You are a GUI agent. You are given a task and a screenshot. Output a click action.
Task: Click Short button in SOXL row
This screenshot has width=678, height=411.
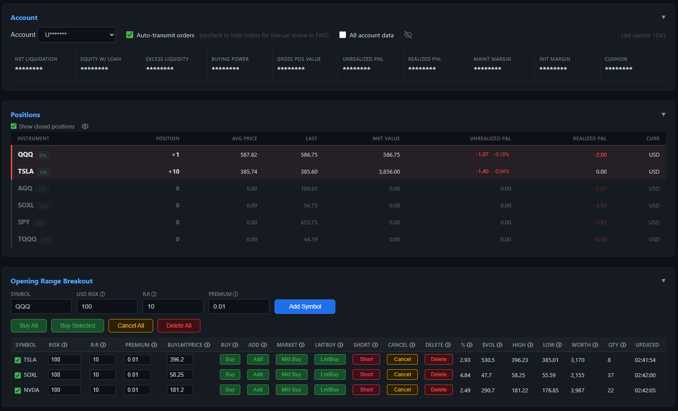point(367,375)
